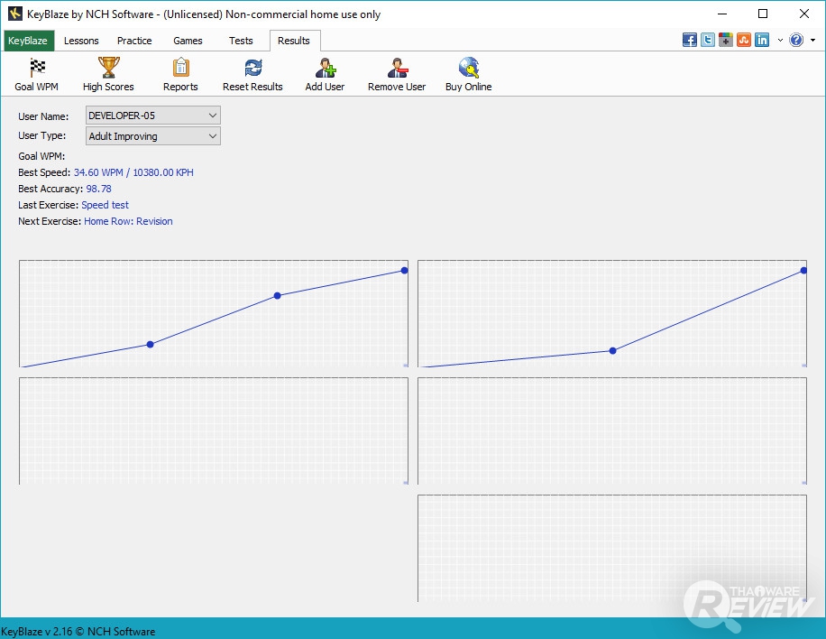Click the lower data point on right graph
Image resolution: width=826 pixels, height=639 pixels.
[612, 350]
